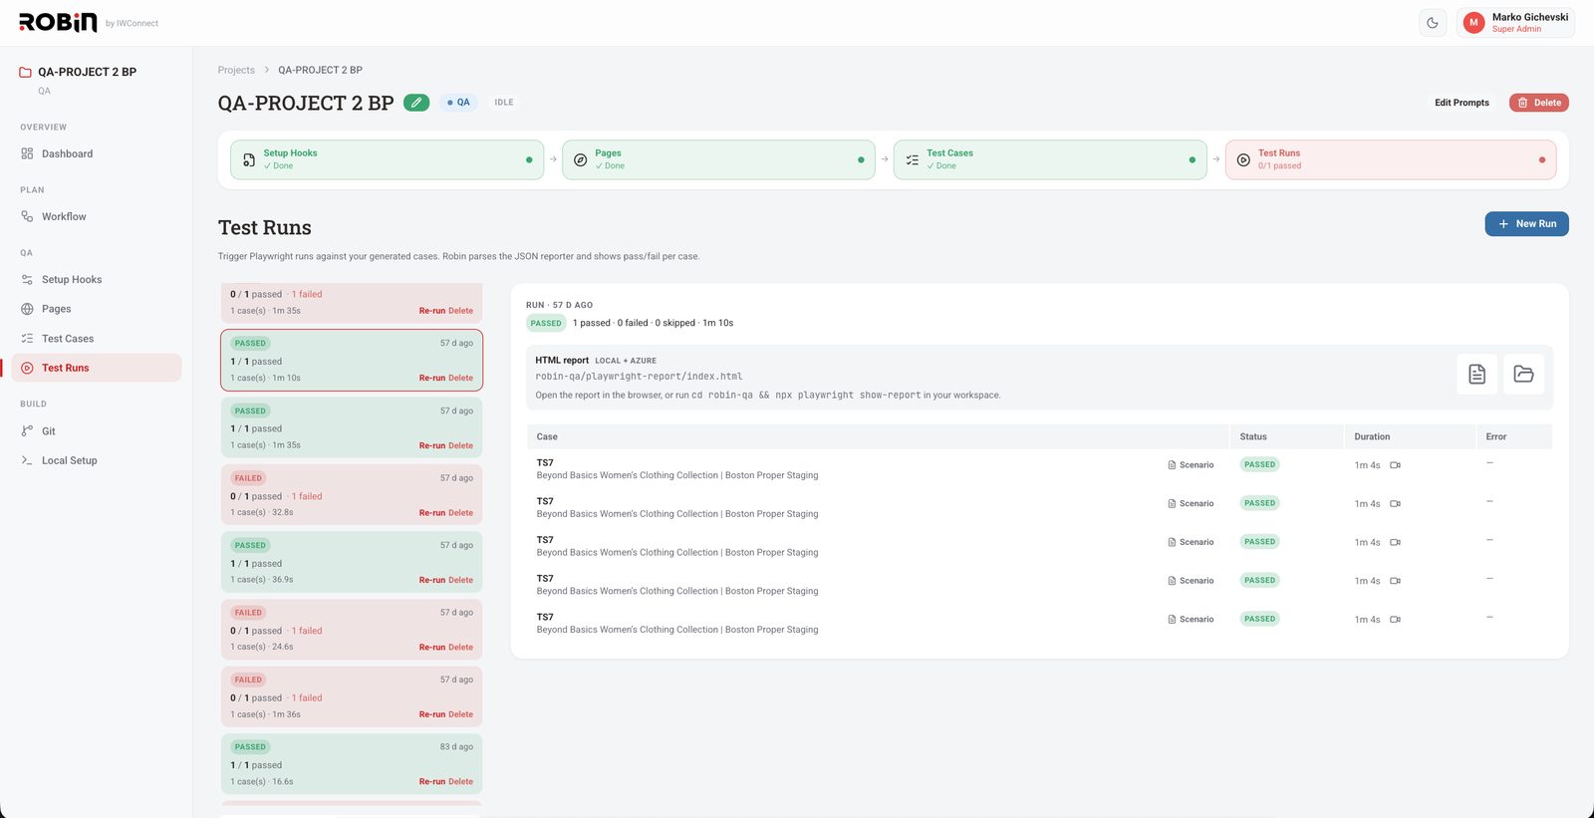The height and width of the screenshot is (818, 1594).
Task: Click the QA environment badge near the title
Action: click(458, 103)
